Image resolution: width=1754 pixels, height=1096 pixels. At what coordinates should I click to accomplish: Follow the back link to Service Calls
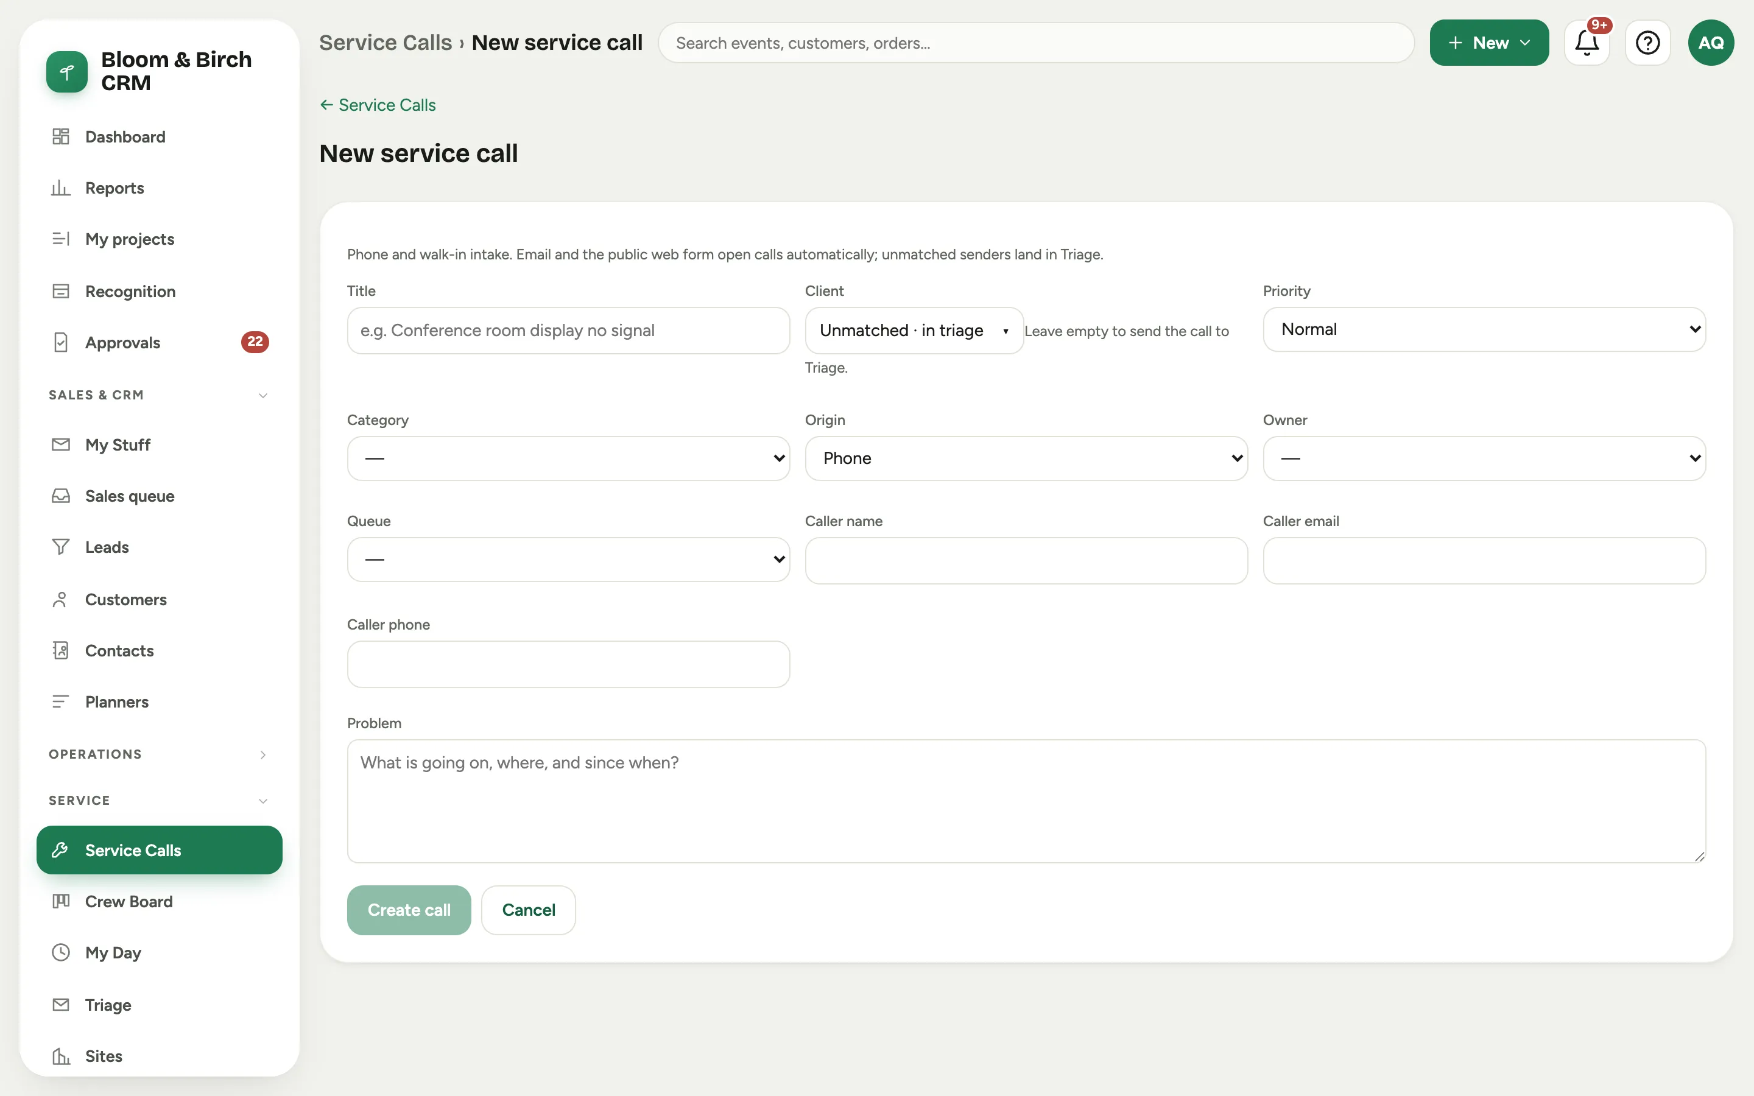click(x=378, y=105)
